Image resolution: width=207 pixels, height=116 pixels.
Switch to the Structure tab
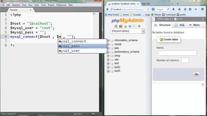coord(162,25)
